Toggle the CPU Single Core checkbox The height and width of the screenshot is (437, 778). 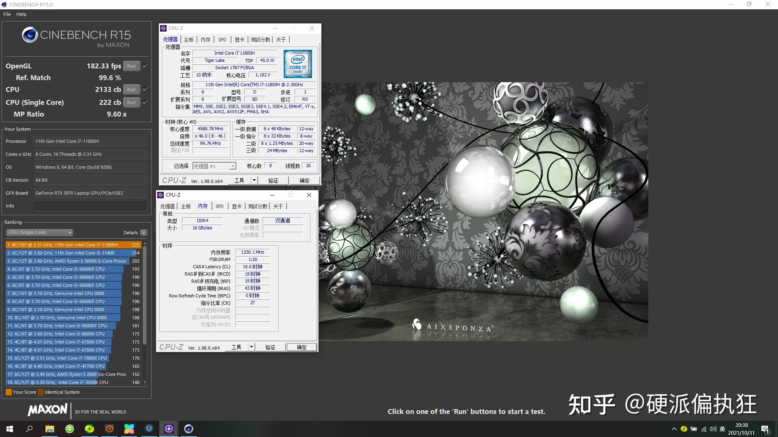[x=145, y=102]
